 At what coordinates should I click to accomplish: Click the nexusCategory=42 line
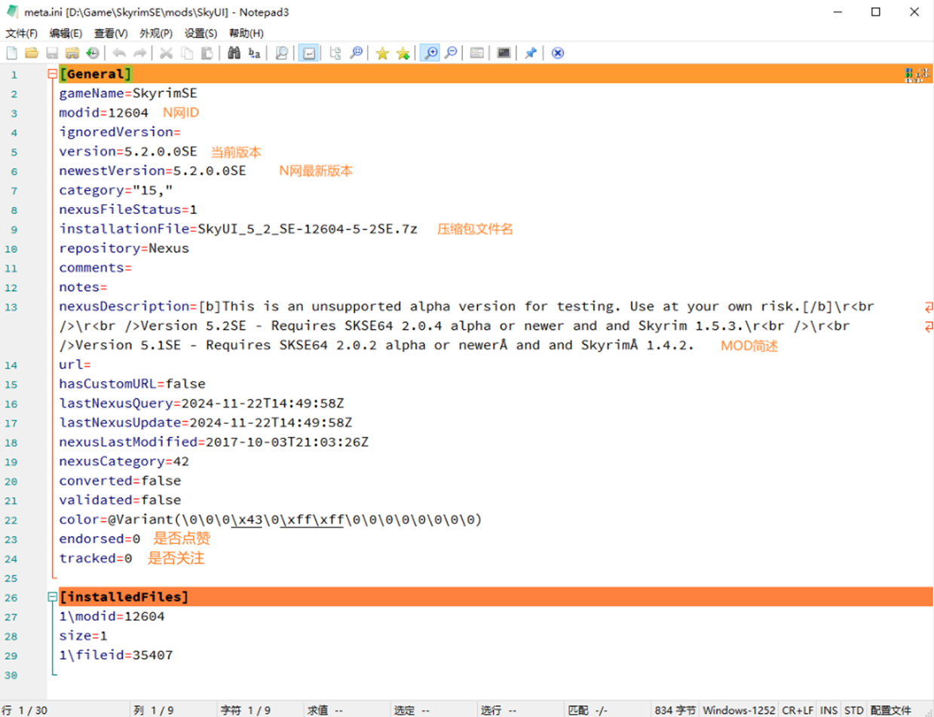coord(124,462)
